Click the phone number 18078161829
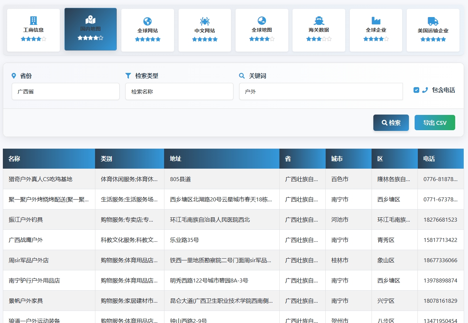The height and width of the screenshot is (323, 468). pos(440,301)
